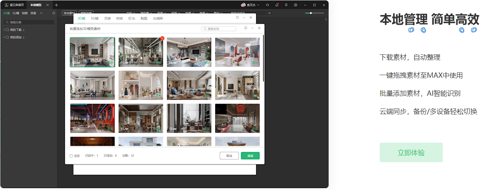Click the 总数:32 status text
The width and height of the screenshot is (480, 190).
click(128, 155)
